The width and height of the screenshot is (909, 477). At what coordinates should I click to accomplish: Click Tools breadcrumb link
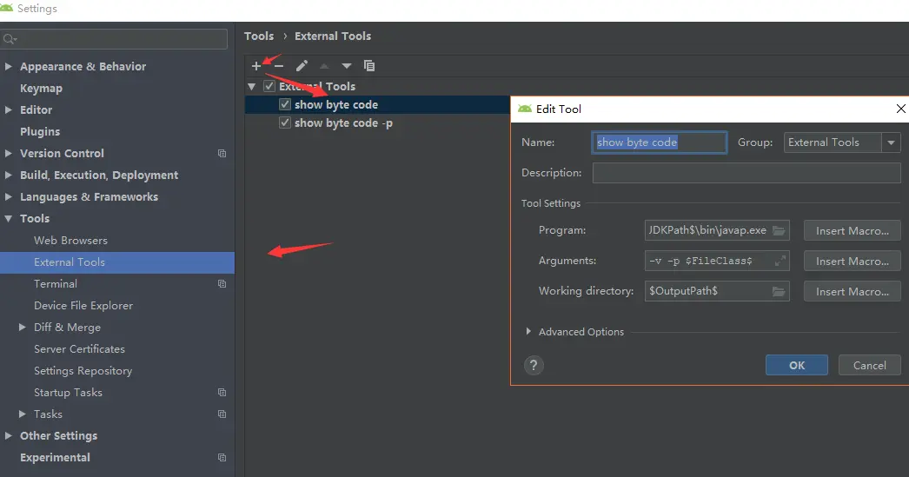(x=259, y=36)
